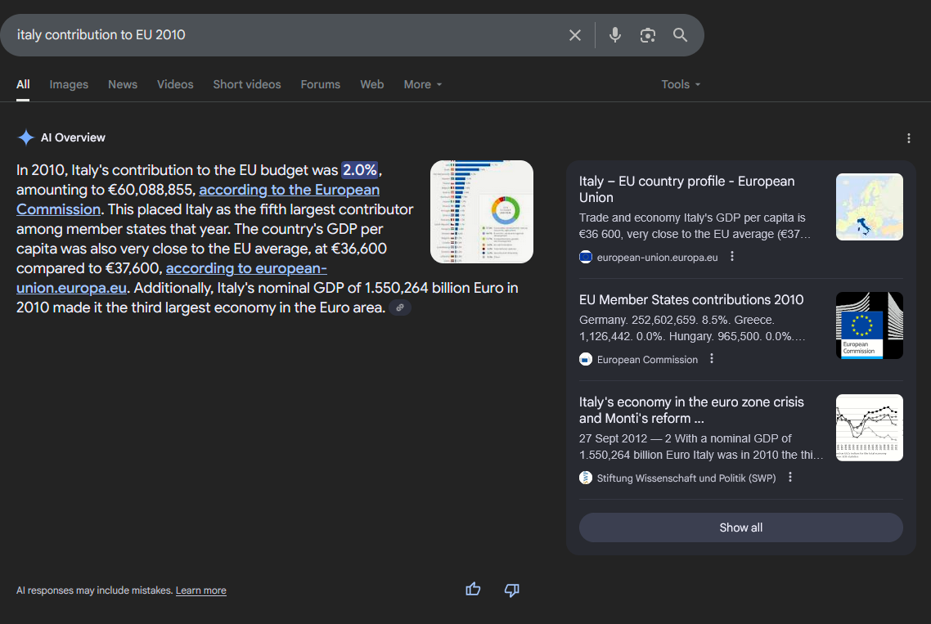Switch to Forums tab

320,84
